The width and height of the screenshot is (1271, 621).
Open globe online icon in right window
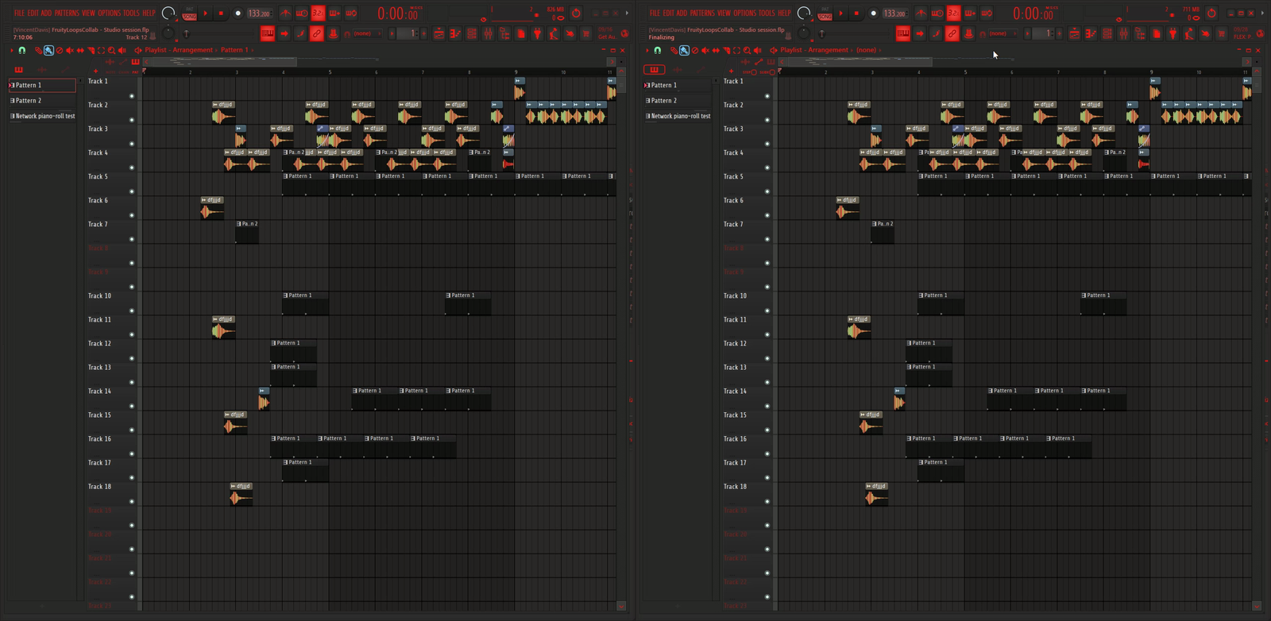point(1260,33)
